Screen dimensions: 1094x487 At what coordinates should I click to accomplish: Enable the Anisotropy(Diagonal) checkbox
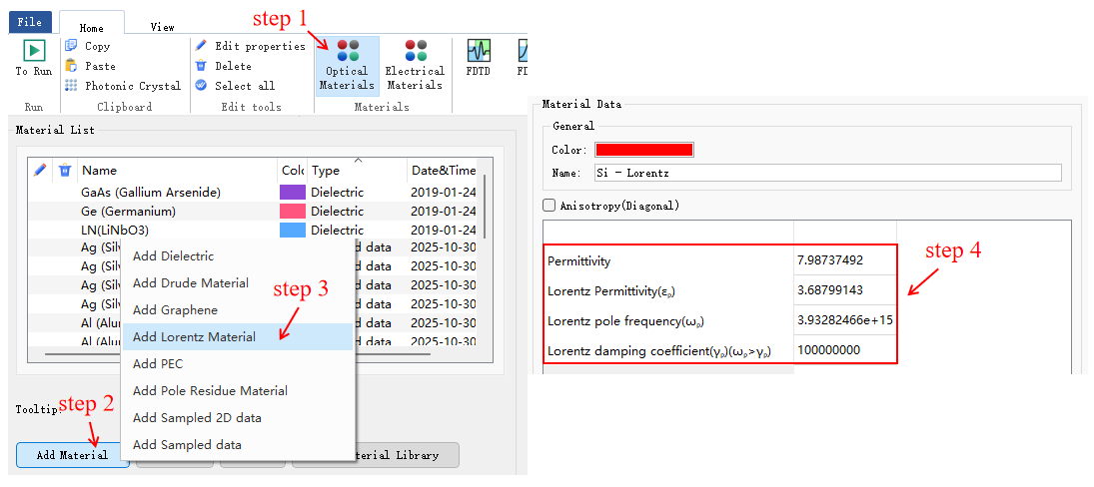(x=549, y=206)
